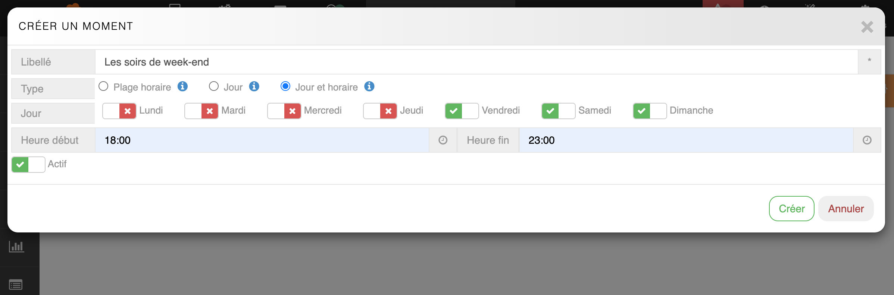Disable the Vendredi day toggle
Image resolution: width=894 pixels, height=295 pixels.
click(462, 111)
